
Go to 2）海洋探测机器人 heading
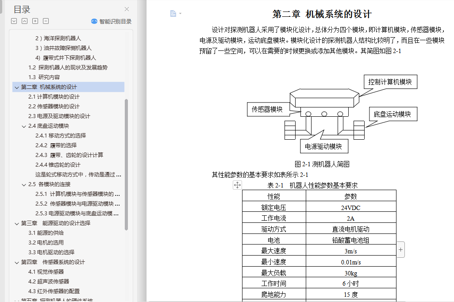58,38
